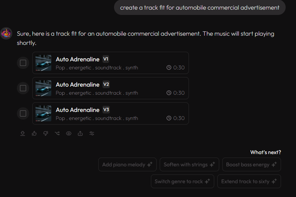Image resolution: width=296 pixels, height=197 pixels.
Task: Choose the "Soften with strings" suggestion
Action: tap(189, 165)
